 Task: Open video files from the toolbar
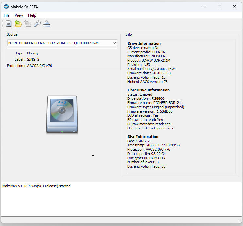[9, 24]
